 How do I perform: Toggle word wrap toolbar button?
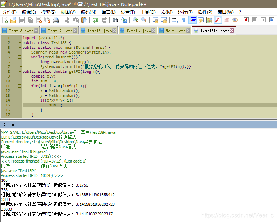coord(175,20)
